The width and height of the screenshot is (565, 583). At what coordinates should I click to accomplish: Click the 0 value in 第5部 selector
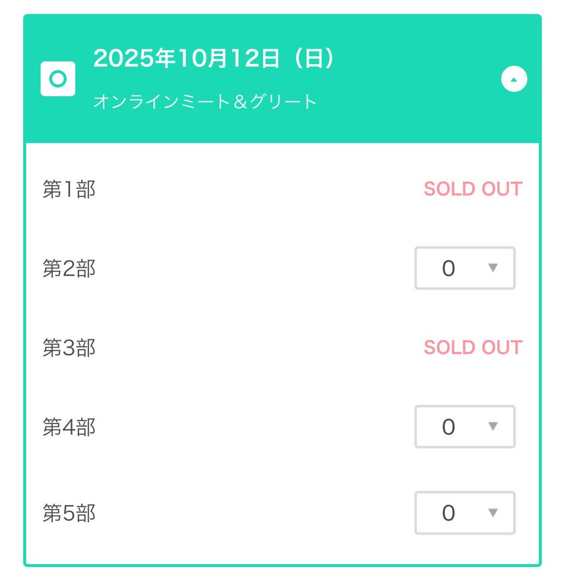click(449, 513)
